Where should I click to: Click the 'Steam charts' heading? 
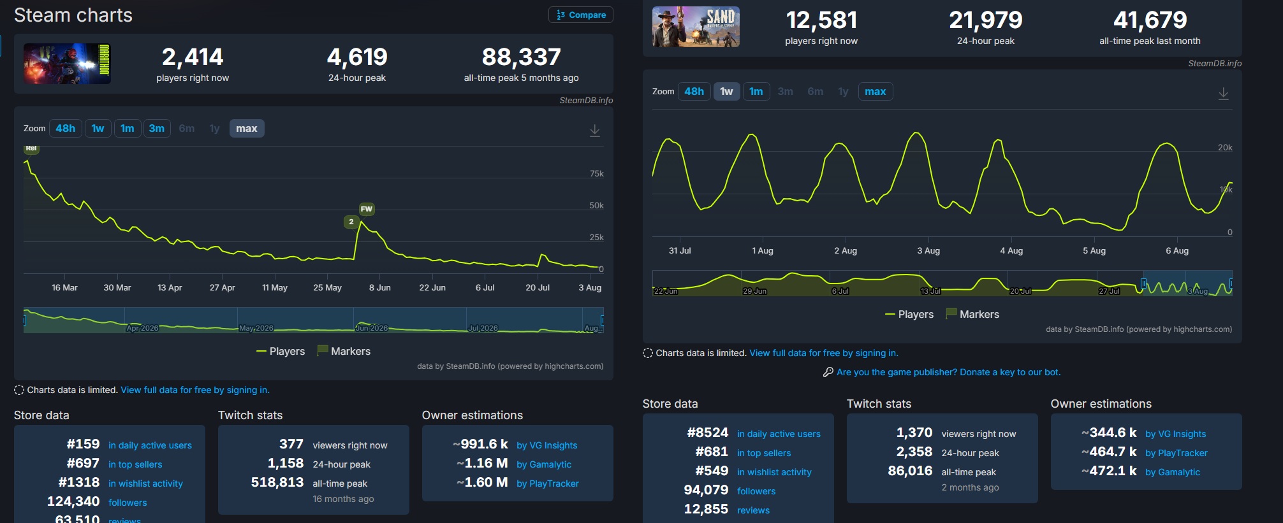(73, 15)
